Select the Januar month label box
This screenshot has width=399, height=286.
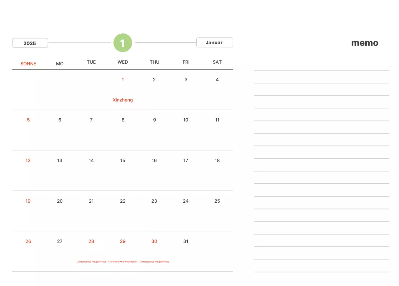[x=214, y=42]
